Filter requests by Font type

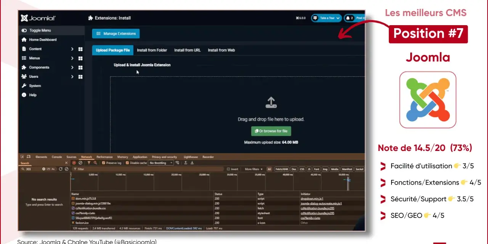316,169
